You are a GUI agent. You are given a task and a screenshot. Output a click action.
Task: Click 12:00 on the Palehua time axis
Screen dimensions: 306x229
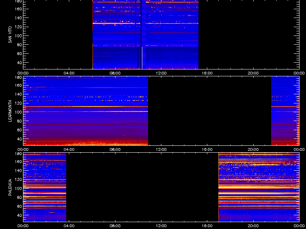pos(161,226)
